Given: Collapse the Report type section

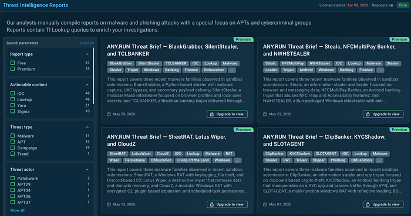Looking at the screenshot, I should click(87, 54).
